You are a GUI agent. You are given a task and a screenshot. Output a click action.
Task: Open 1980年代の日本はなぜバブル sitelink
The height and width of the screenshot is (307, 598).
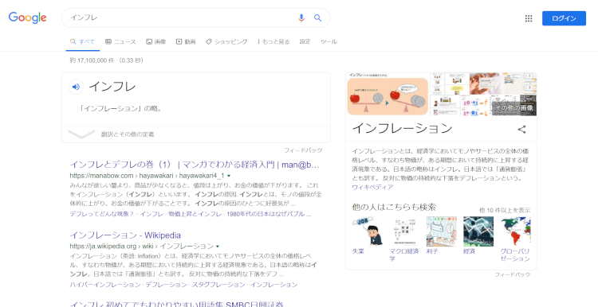(269, 214)
